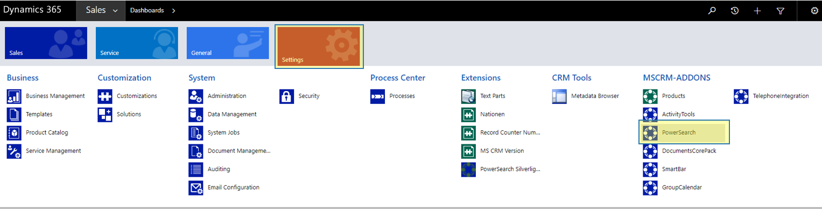Open the settings gear in top bar
The height and width of the screenshot is (209, 822).
814,10
